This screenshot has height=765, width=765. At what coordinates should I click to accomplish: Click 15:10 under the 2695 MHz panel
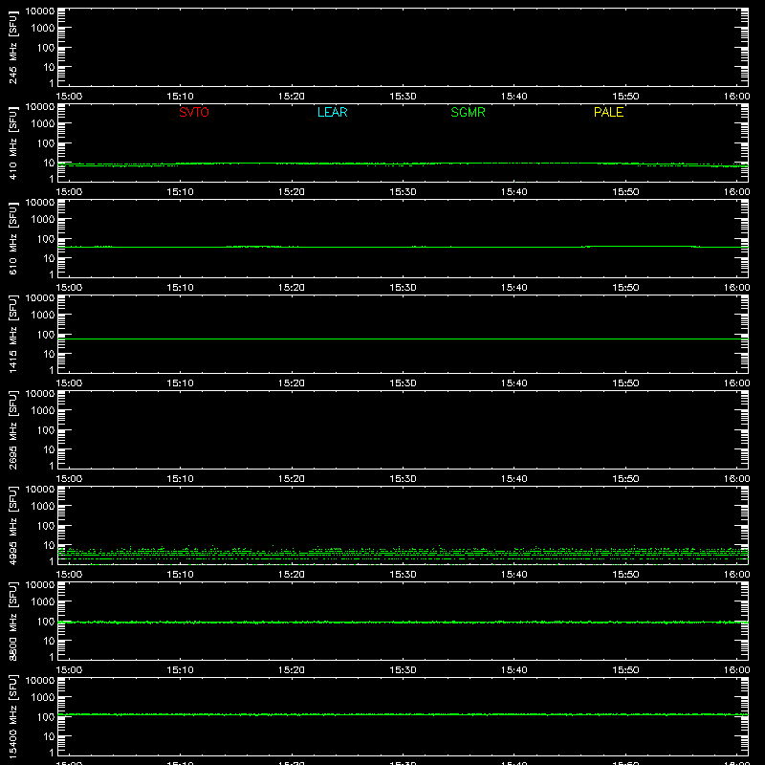180,479
